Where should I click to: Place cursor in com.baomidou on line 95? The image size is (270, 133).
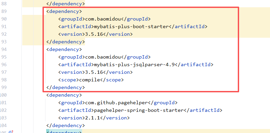pyautogui.click(x=103, y=57)
